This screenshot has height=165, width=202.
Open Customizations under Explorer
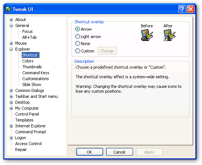[x=35, y=79]
